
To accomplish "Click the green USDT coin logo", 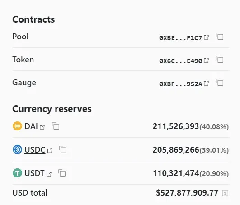I will pyautogui.click(x=17, y=173).
